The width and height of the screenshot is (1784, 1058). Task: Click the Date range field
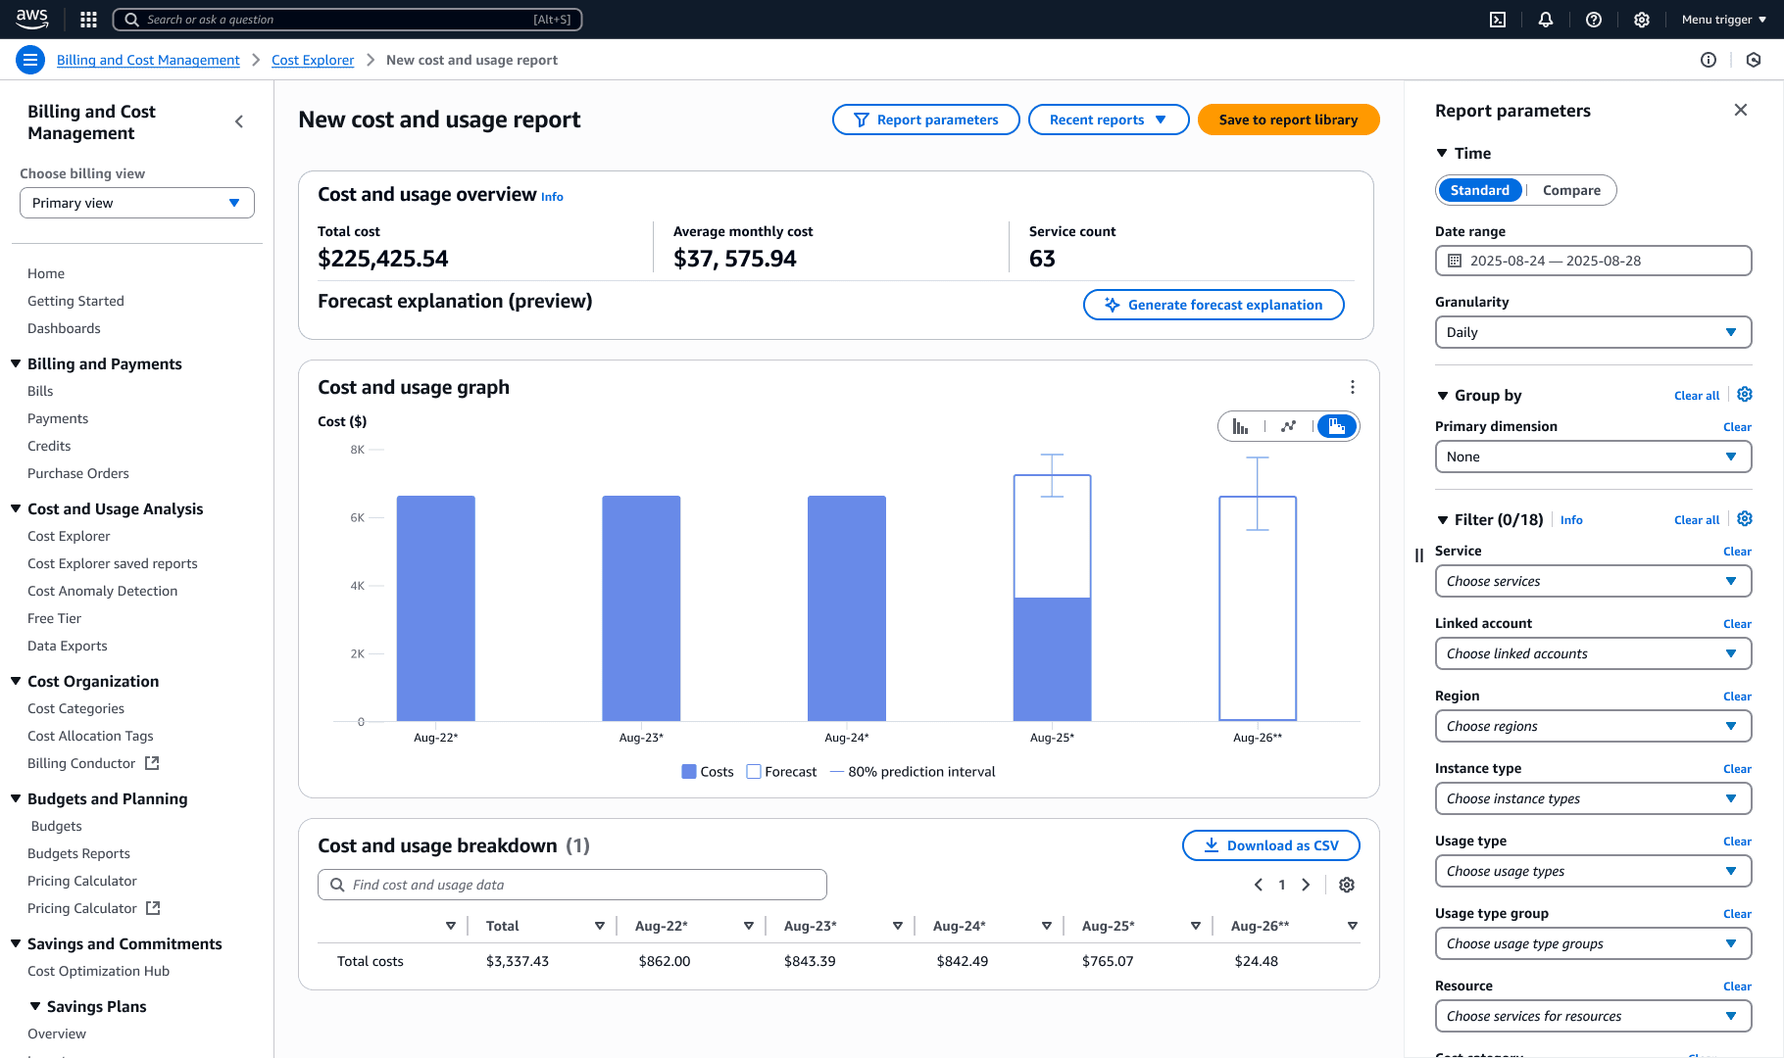pos(1593,261)
